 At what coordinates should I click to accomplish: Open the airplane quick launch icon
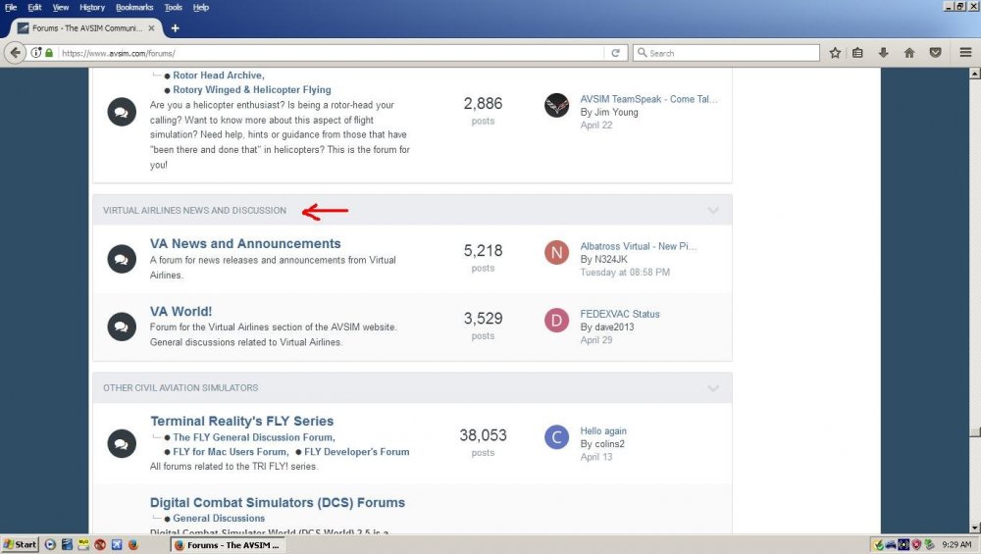117,544
